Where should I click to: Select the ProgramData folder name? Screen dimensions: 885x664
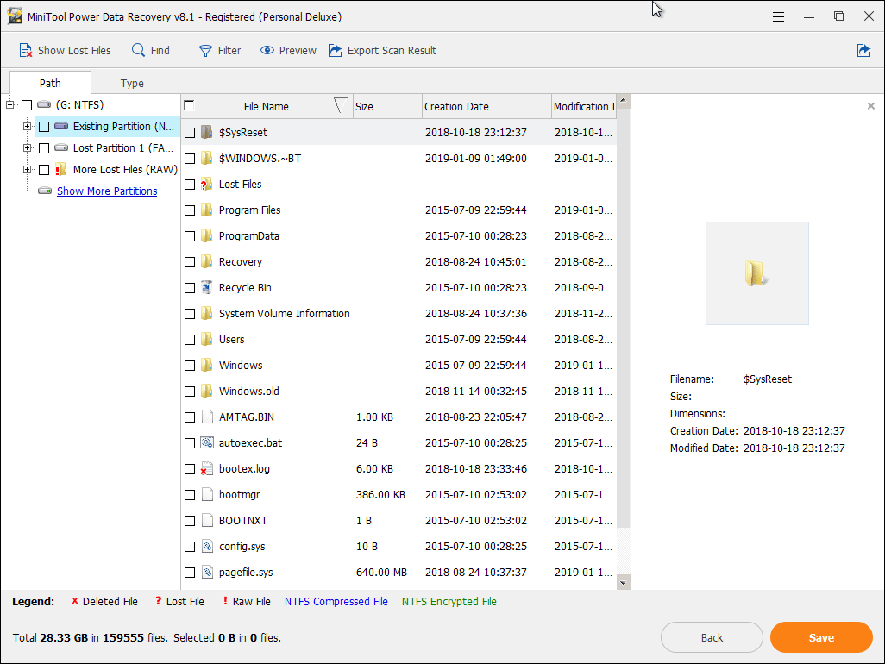point(249,235)
